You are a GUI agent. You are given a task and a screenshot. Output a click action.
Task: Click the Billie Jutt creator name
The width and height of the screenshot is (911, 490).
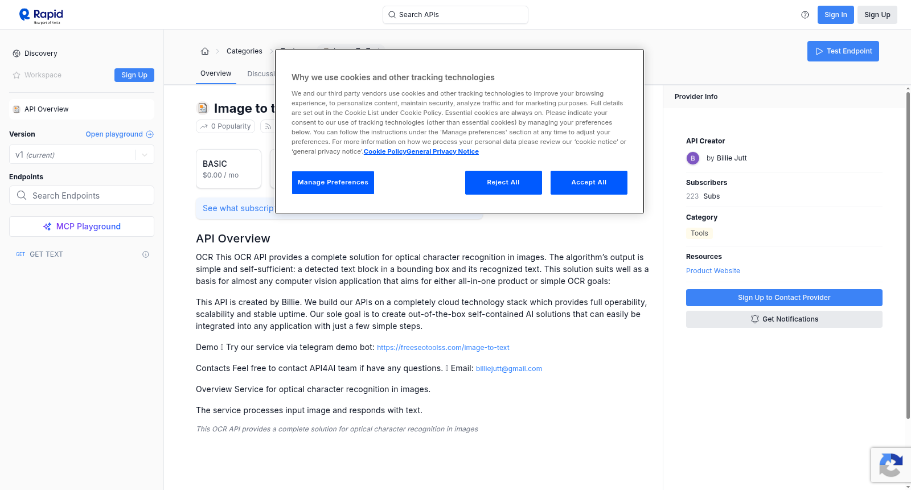pos(732,158)
